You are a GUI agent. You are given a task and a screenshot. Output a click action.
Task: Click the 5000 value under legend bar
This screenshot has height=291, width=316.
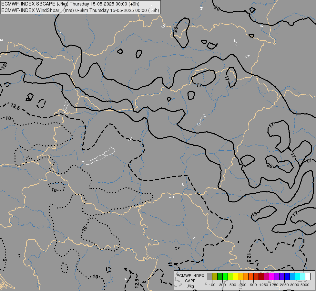[x=305, y=285]
